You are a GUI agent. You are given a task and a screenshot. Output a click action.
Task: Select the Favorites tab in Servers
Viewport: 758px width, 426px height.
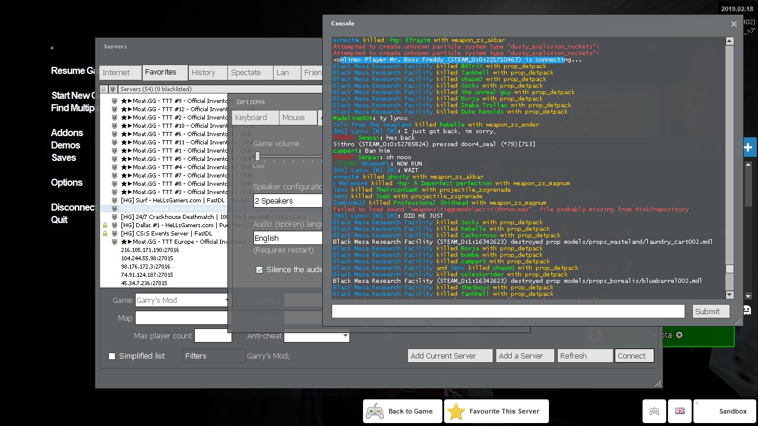(x=165, y=72)
